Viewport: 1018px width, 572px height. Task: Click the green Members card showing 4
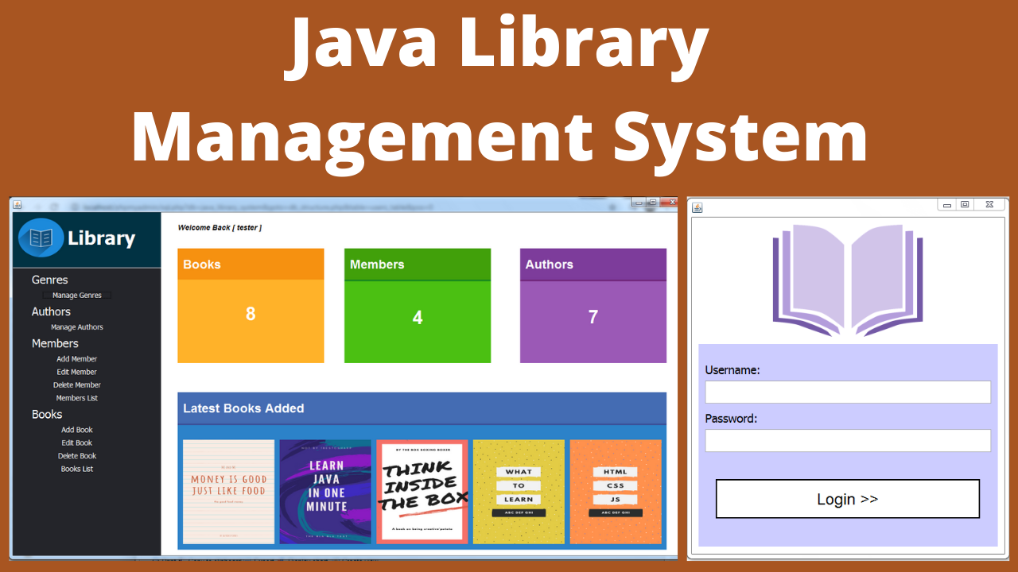tap(417, 306)
